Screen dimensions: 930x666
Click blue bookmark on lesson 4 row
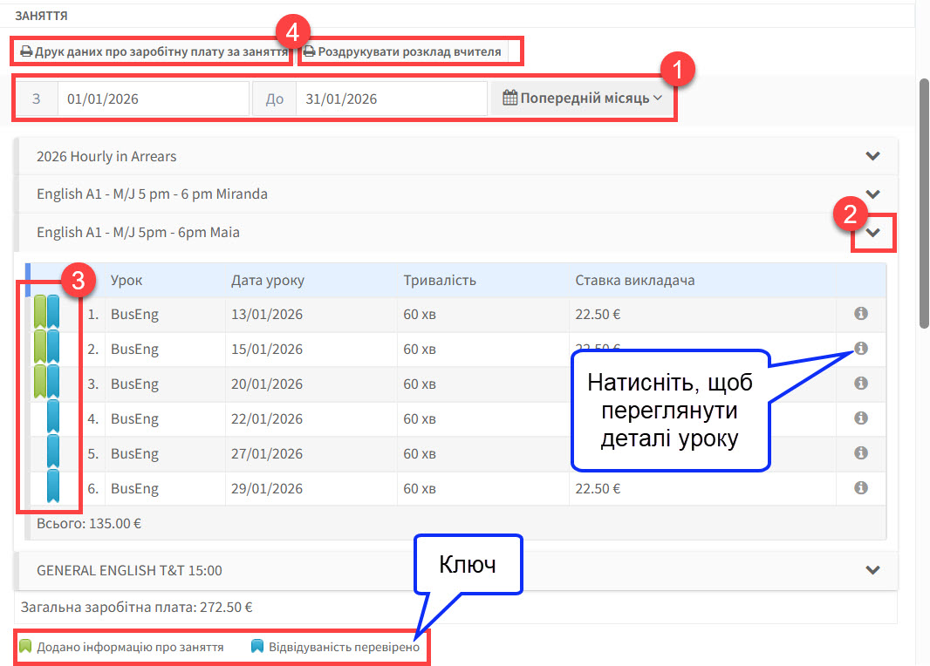pos(53,418)
